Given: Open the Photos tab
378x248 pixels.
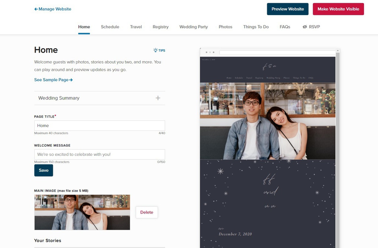Looking at the screenshot, I should (x=226, y=27).
